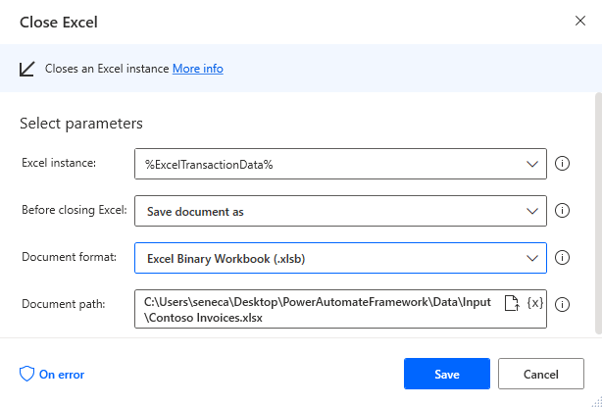Click the Select parameters heading
Image resolution: width=602 pixels, height=407 pixels.
(81, 124)
